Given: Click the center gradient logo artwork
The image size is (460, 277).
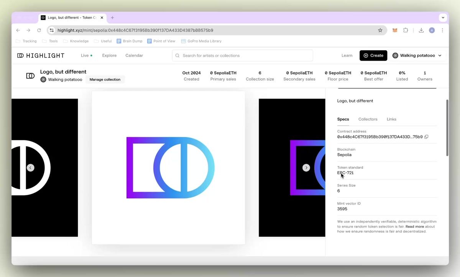Looking at the screenshot, I should click(x=168, y=168).
